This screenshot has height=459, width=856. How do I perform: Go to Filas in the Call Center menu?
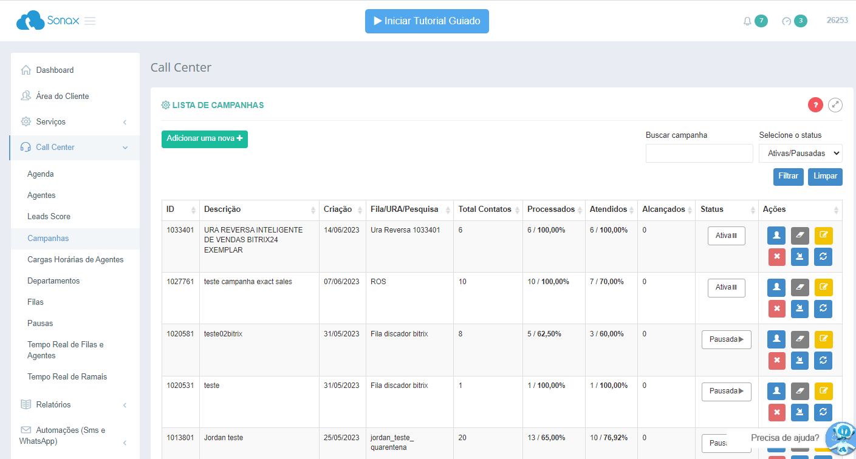pyautogui.click(x=35, y=302)
